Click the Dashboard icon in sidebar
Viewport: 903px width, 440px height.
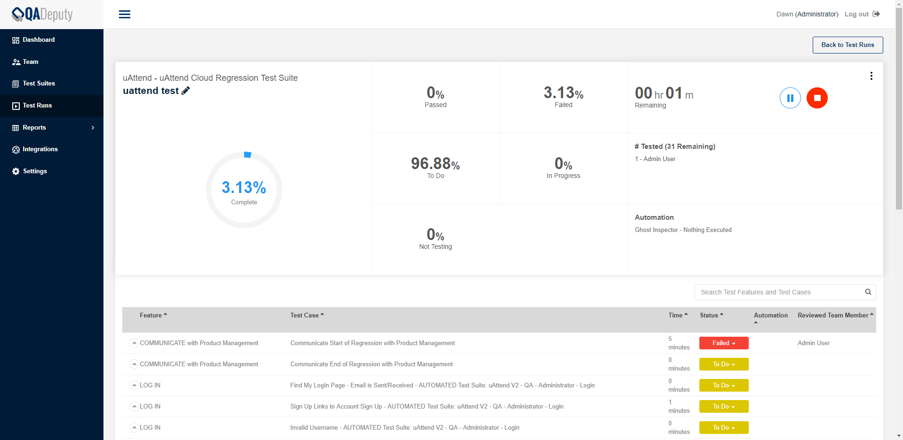point(16,40)
